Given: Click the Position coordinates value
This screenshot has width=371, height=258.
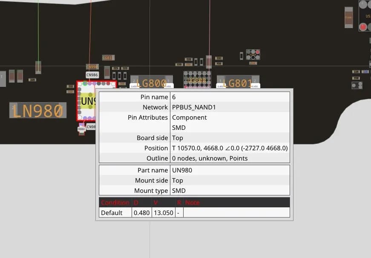Looking at the screenshot, I should 230,148.
